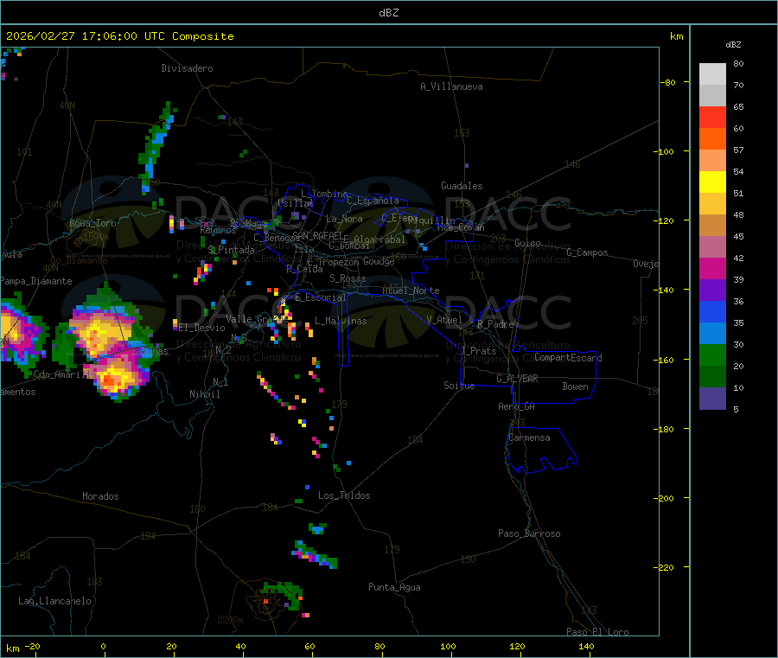The height and width of the screenshot is (658, 778).
Task: Click the Morados map label
Action: (100, 496)
